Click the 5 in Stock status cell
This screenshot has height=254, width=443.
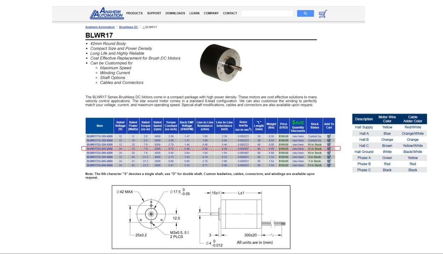pos(315,157)
